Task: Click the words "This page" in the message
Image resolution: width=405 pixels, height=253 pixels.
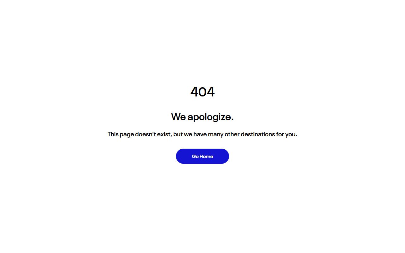Action: click(121, 134)
